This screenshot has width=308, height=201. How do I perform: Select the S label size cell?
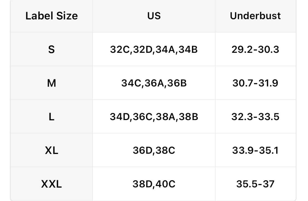(x=51, y=49)
